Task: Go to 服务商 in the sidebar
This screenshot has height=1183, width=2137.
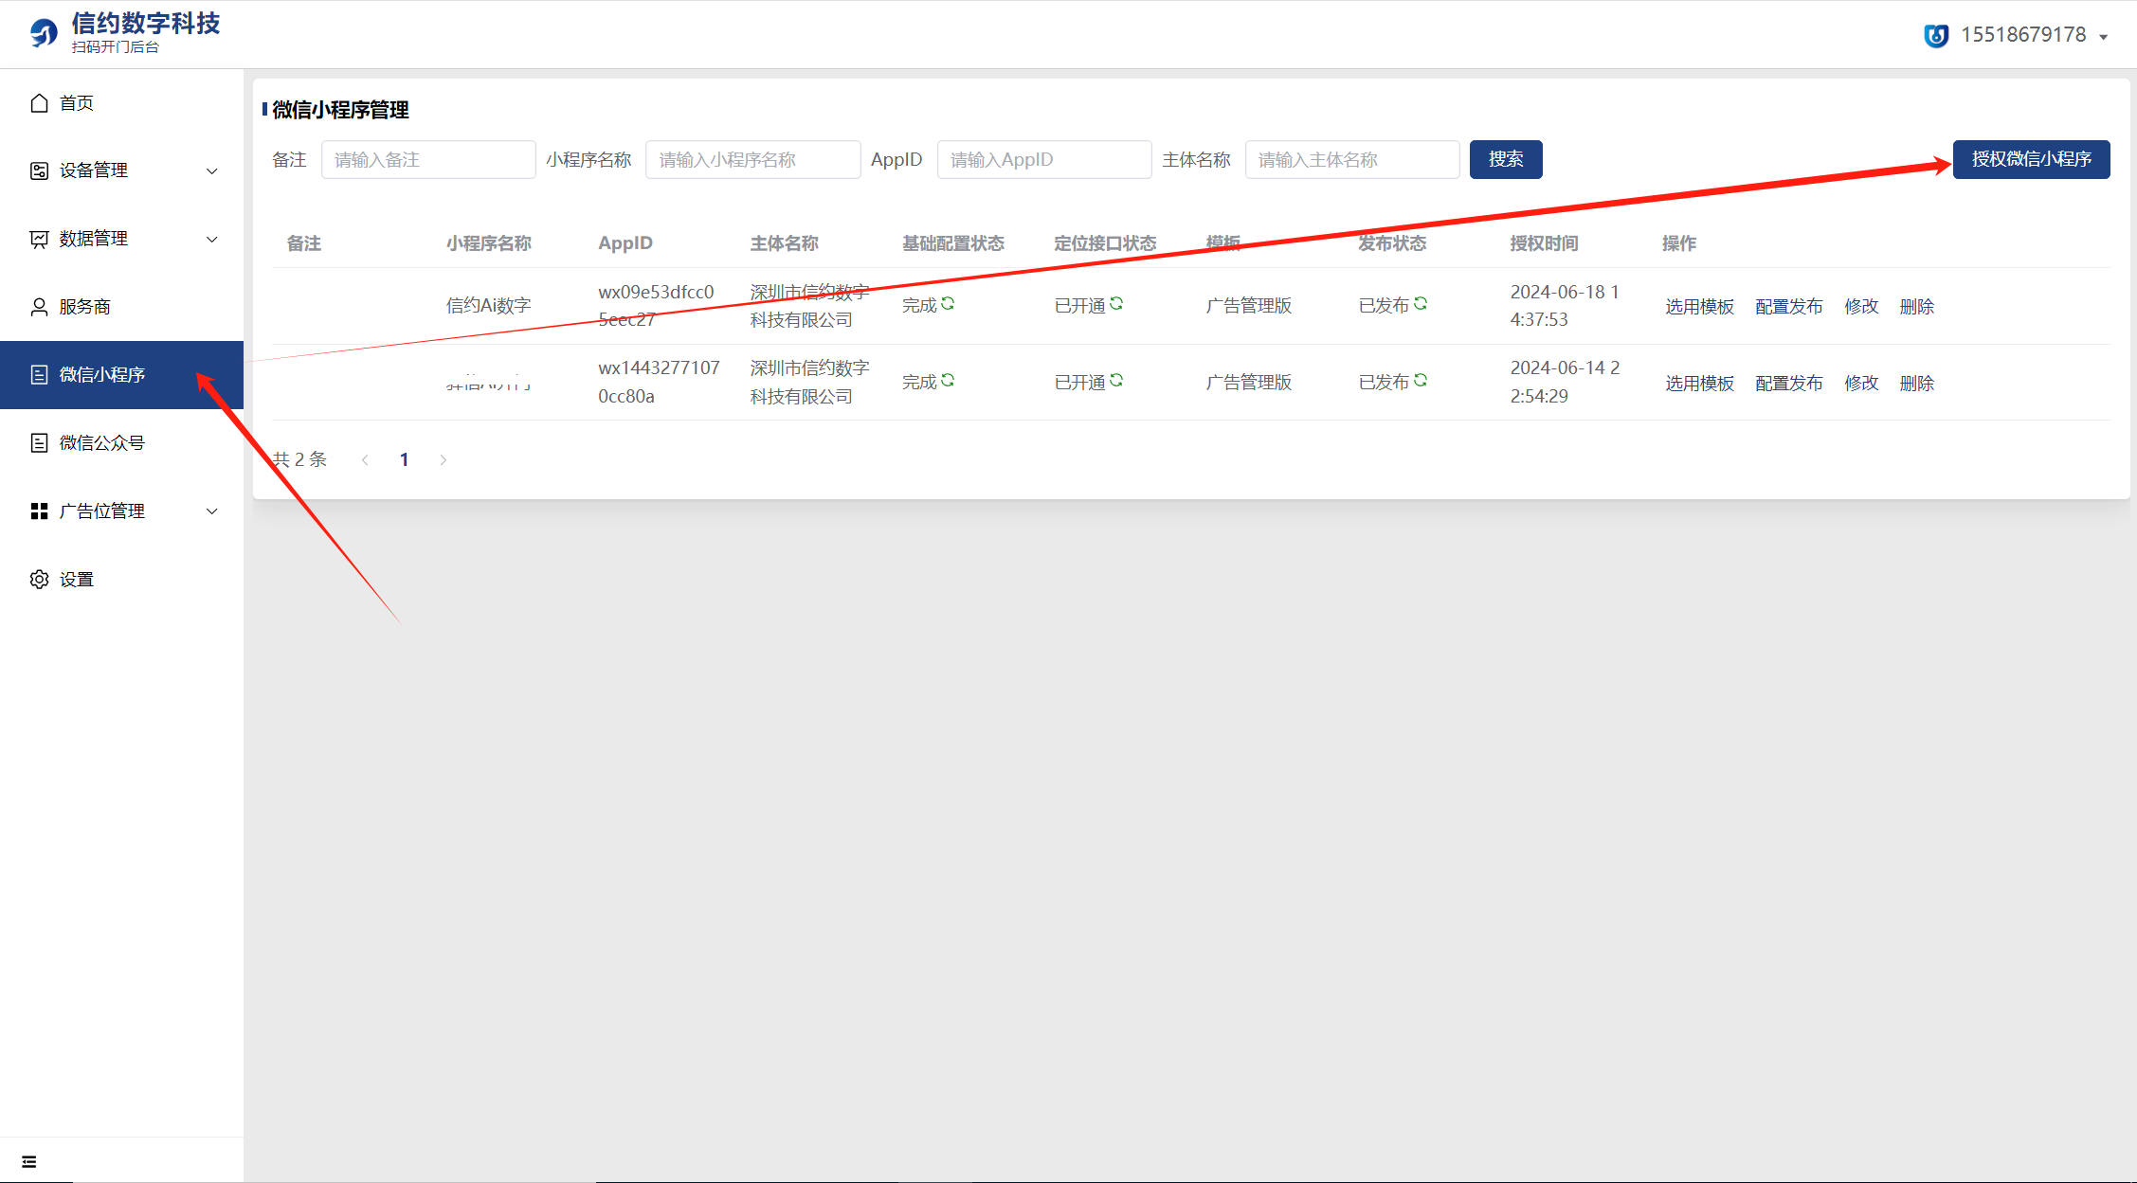Action: (84, 307)
